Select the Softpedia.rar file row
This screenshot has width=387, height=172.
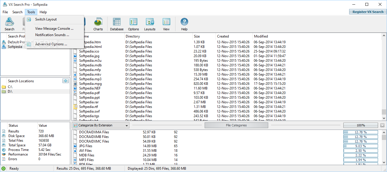(x=227, y=102)
